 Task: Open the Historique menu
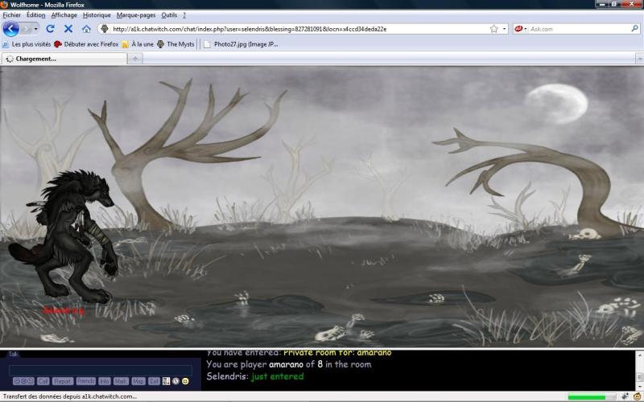97,14
